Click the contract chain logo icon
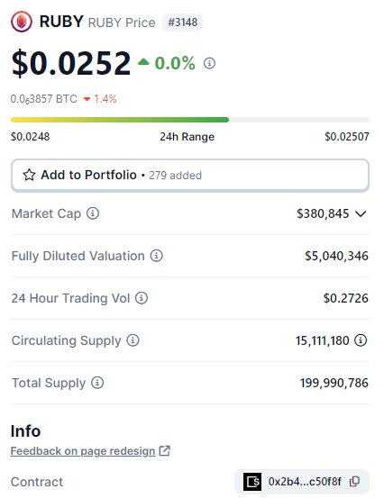 point(252,482)
